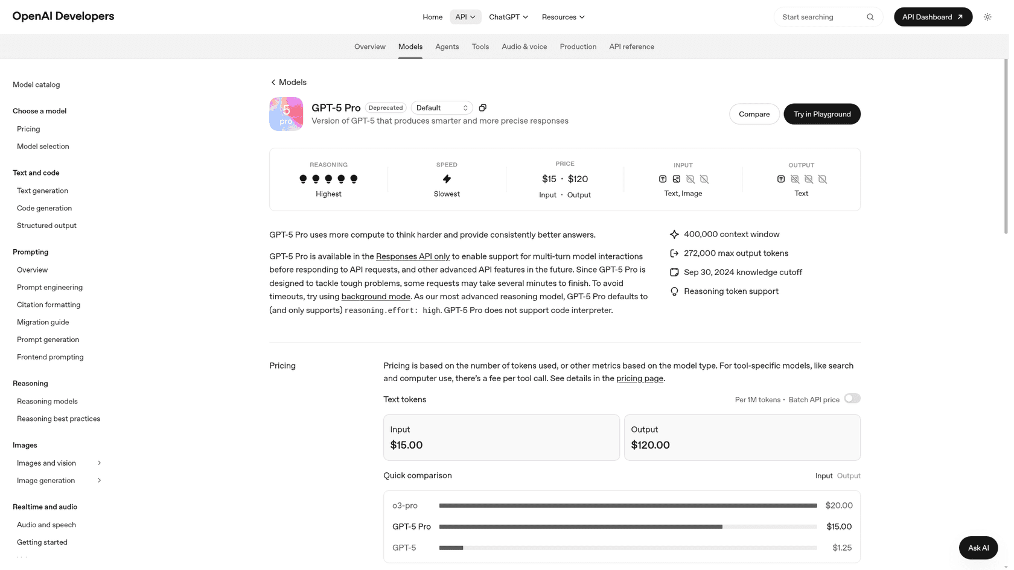
Task: Click the o3-pro comparison bar
Action: [628, 505]
